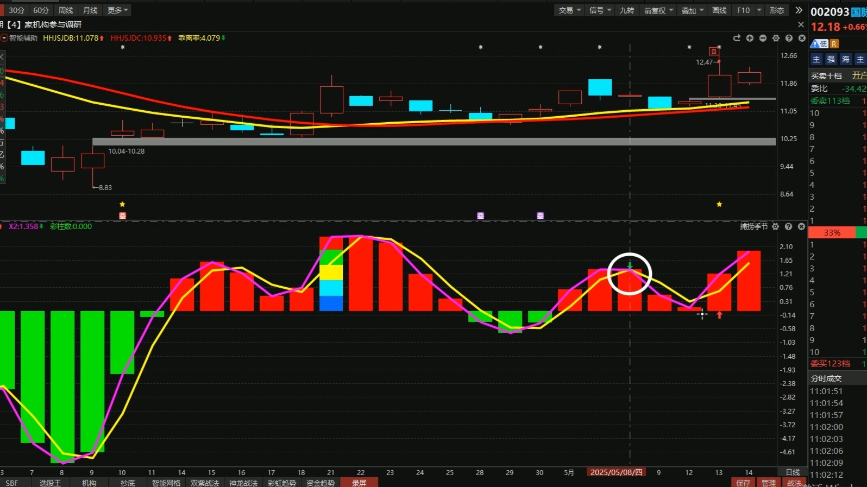The image size is (867, 487).
Task: Open the 选股王 indicator tab
Action: (50, 483)
